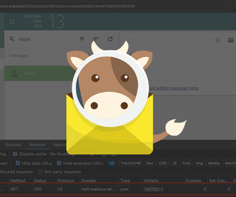This screenshot has width=236, height=197.
Task: Filter requests by CSS type
Action: (x=163, y=163)
